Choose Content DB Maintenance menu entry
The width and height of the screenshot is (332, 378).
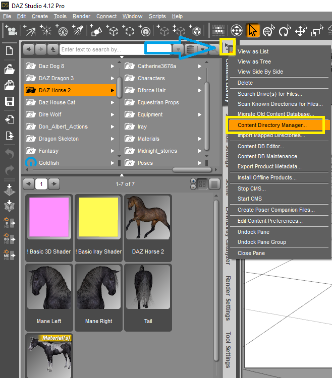click(x=269, y=156)
